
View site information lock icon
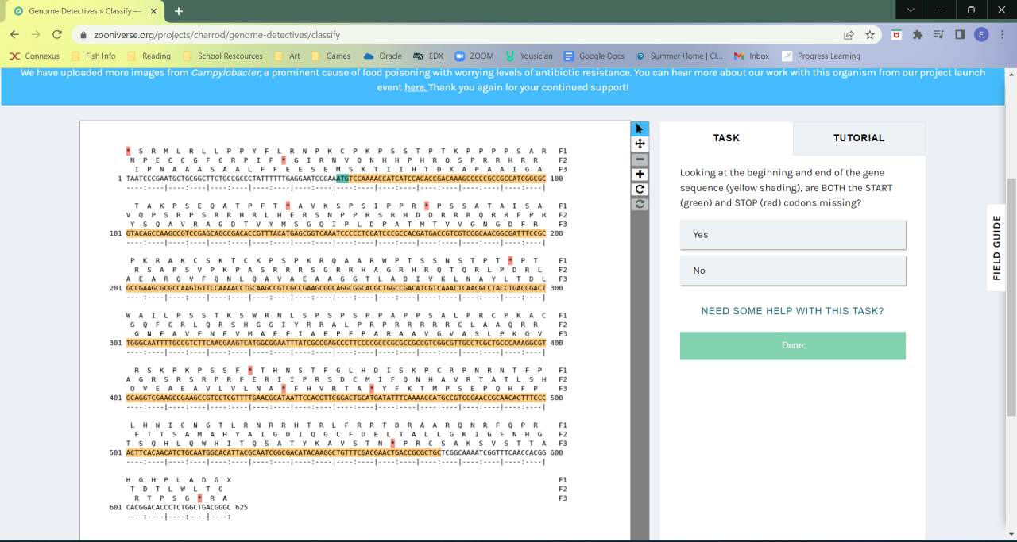click(x=83, y=35)
